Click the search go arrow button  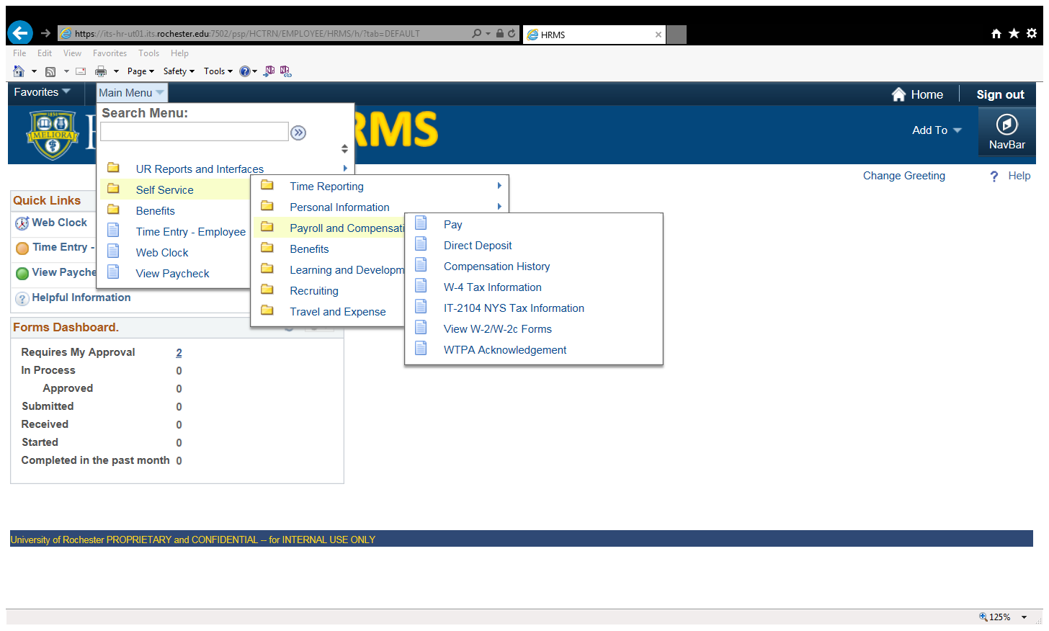pos(298,133)
